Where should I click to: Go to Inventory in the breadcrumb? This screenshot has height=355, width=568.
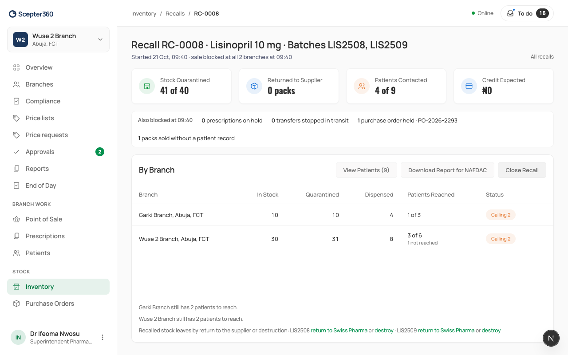pos(144,14)
